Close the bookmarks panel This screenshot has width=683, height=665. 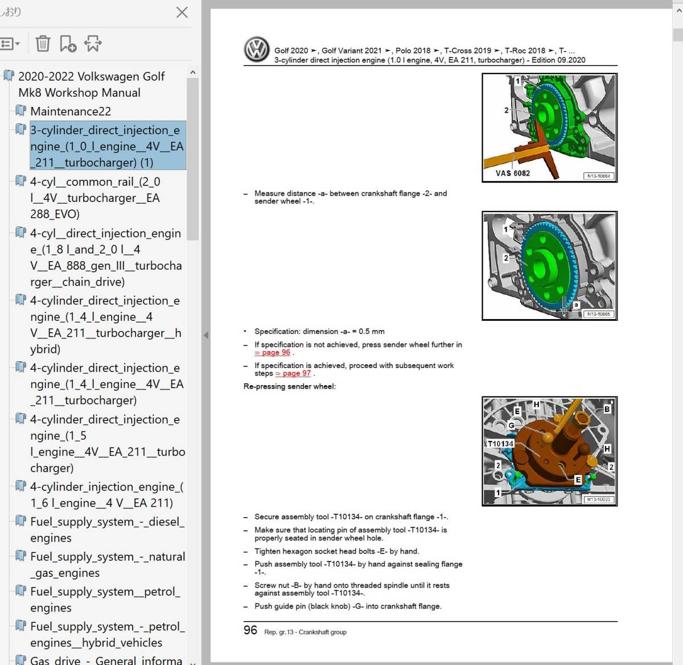182,12
